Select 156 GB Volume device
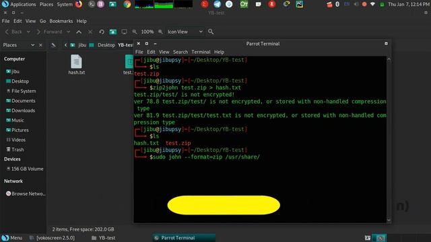431x242 pixels. [25, 169]
